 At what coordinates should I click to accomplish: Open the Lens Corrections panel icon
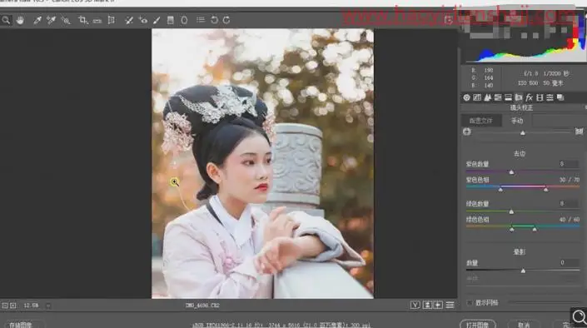pos(519,97)
